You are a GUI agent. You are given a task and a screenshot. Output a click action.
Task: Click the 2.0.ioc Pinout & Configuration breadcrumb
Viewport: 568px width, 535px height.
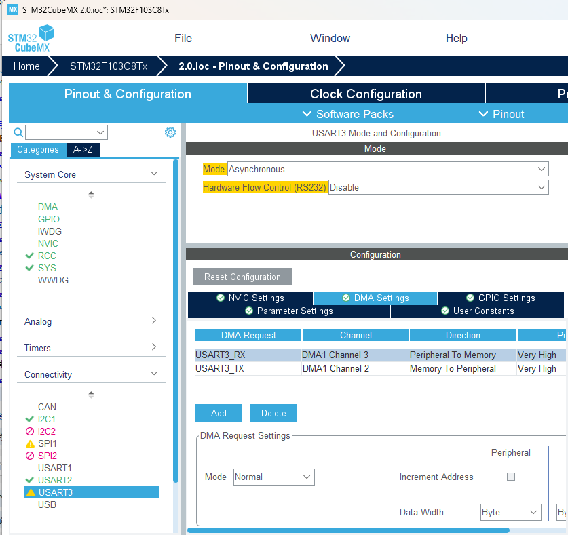point(253,66)
